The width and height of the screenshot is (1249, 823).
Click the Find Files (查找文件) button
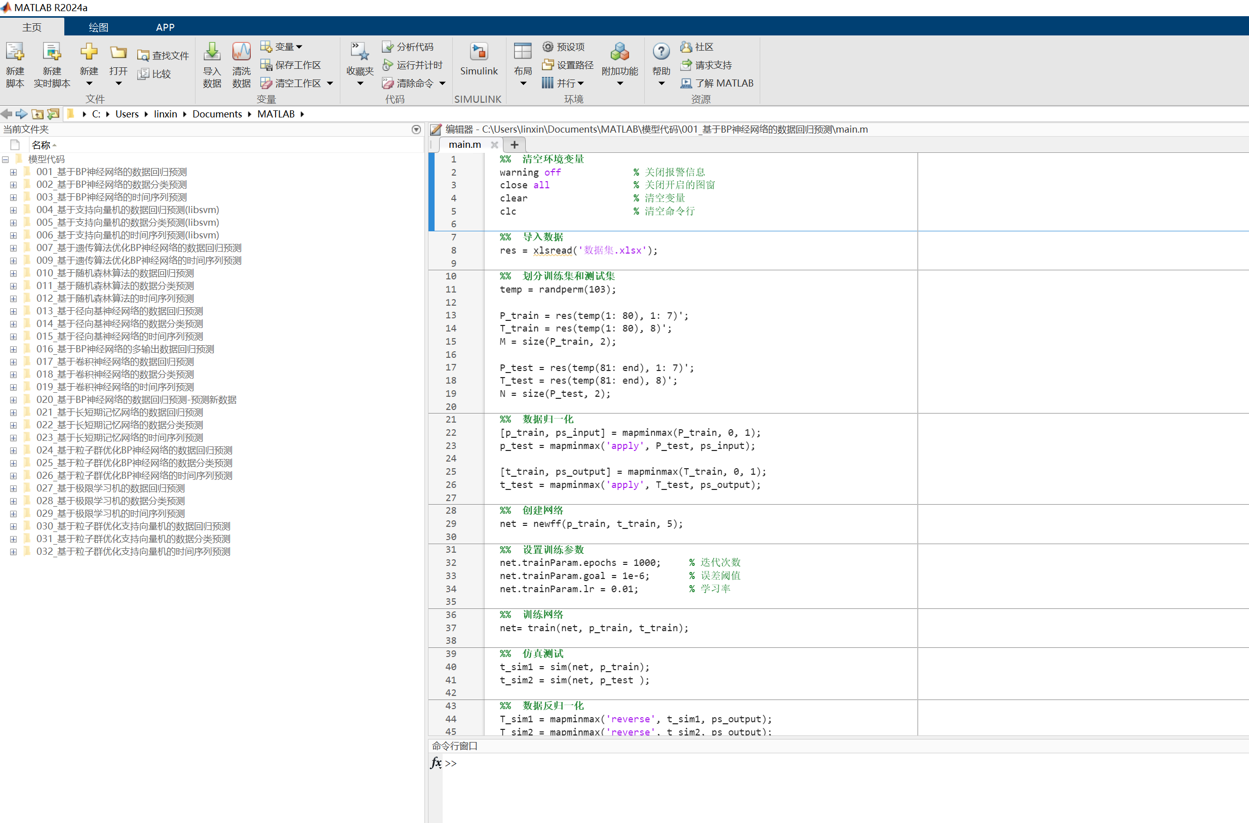tap(163, 56)
